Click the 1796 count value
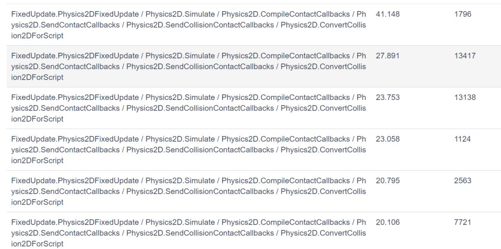The width and height of the screenshot is (501, 249). pyautogui.click(x=462, y=14)
